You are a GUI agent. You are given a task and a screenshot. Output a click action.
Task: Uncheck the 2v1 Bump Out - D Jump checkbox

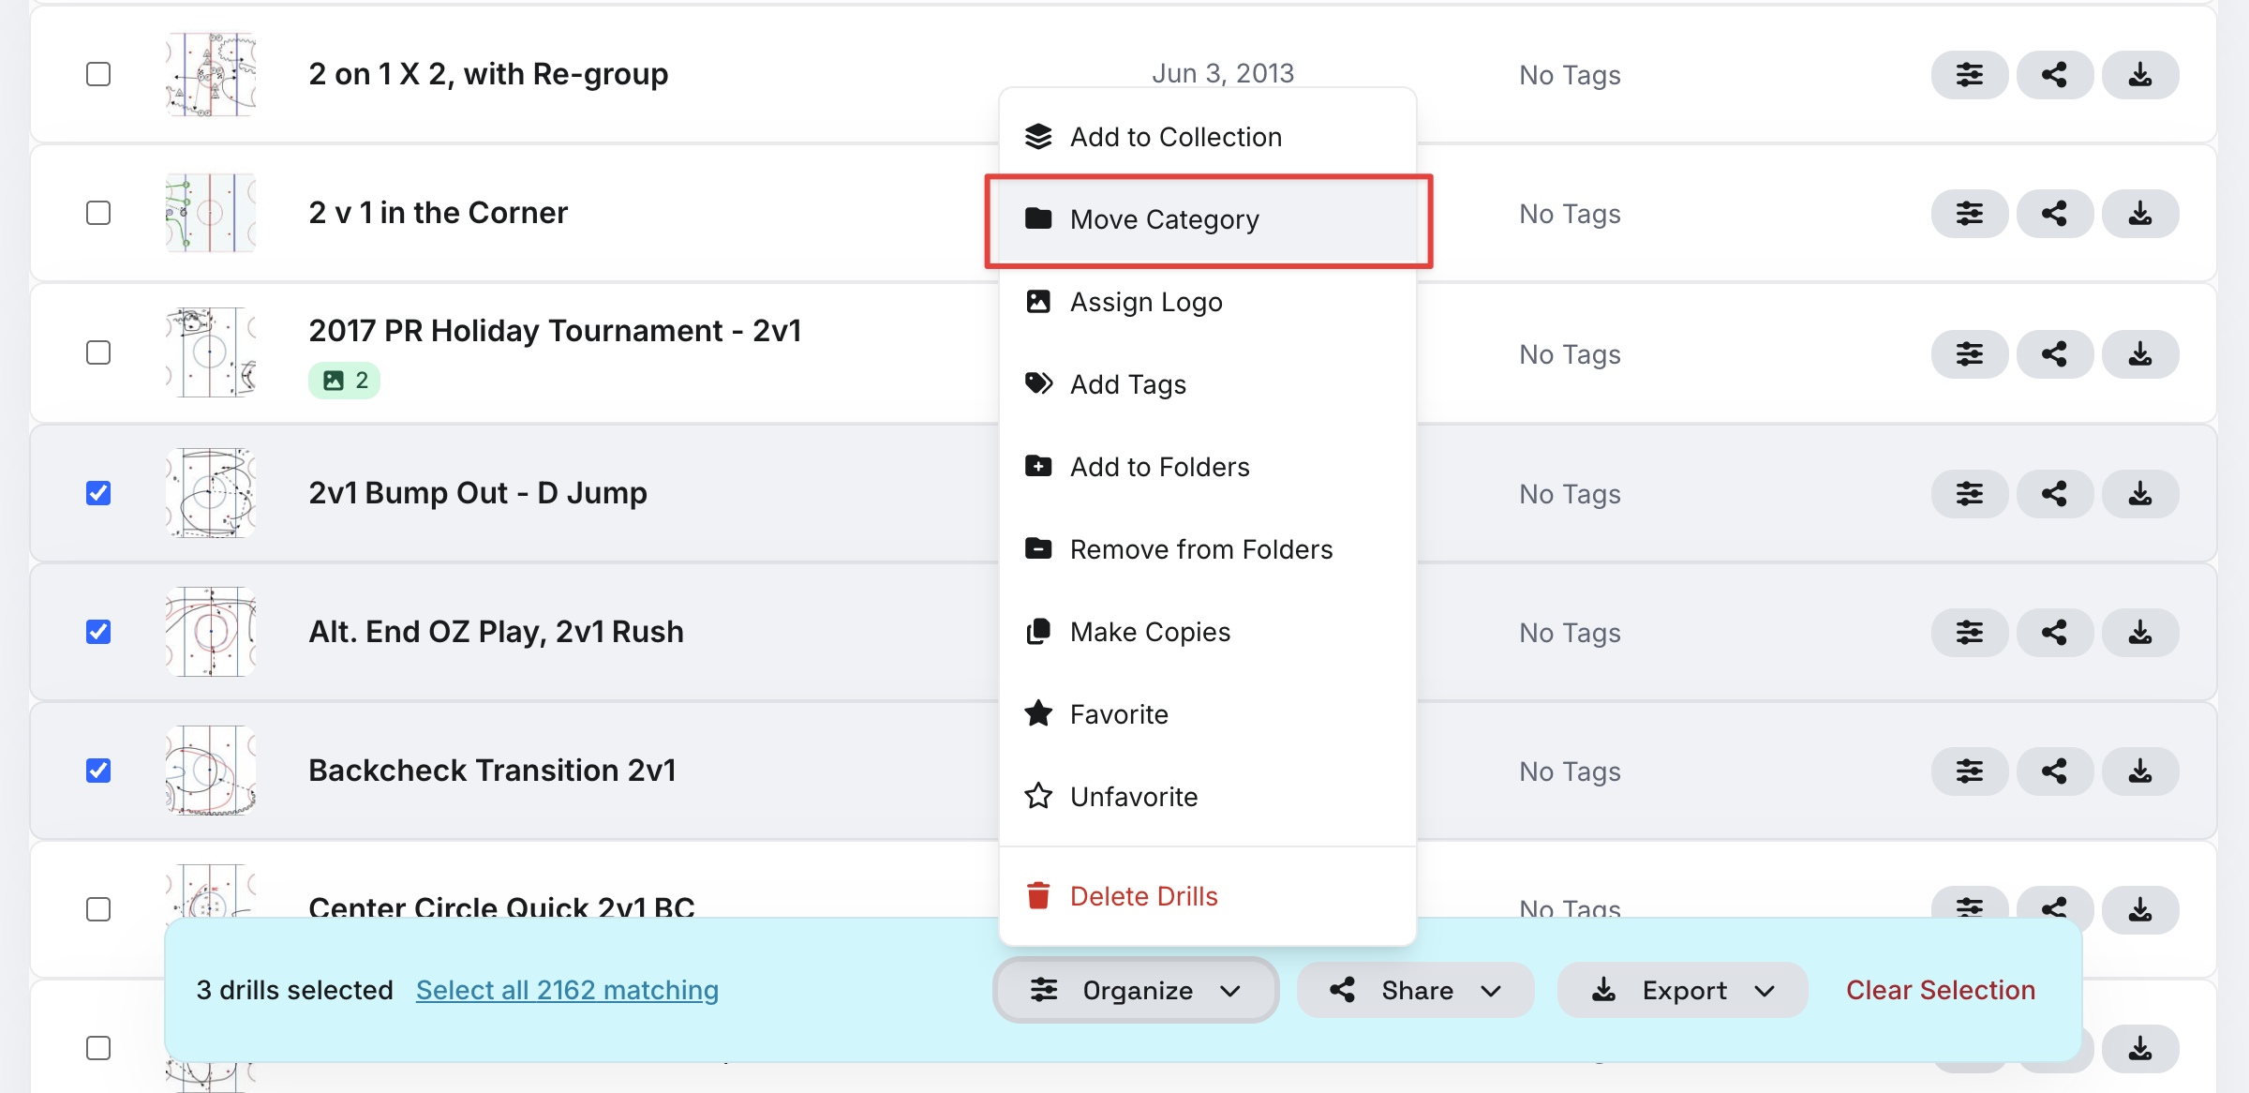[x=98, y=493]
